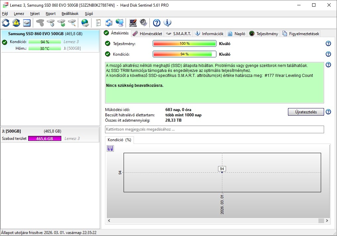Screen dimensions: 337x236
Task: Click the disk with green checkmark icon
Action: [61, 23]
